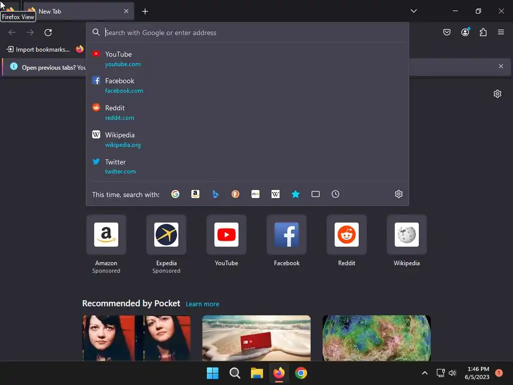Image resolution: width=513 pixels, height=385 pixels.
Task: Search this time with eBay
Action: coord(255,194)
